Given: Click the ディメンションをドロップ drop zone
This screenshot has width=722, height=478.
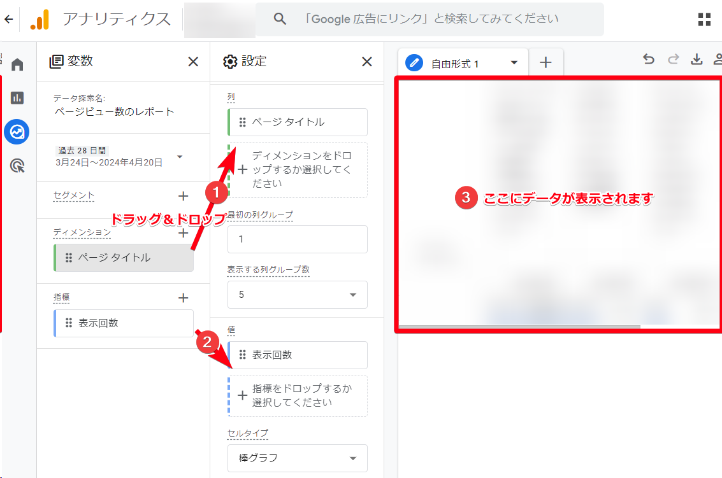Looking at the screenshot, I should (298, 170).
